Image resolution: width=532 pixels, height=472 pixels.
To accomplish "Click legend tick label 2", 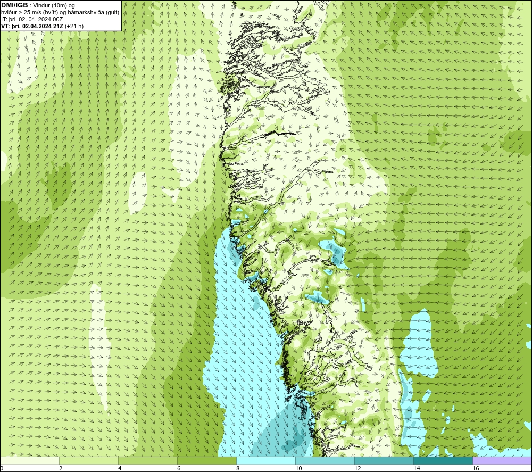I will (61, 468).
